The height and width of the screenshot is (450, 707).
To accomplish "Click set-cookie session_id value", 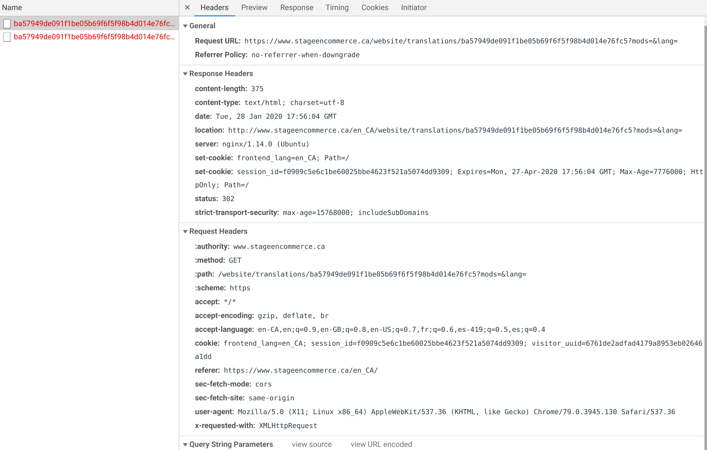I will pos(449,178).
